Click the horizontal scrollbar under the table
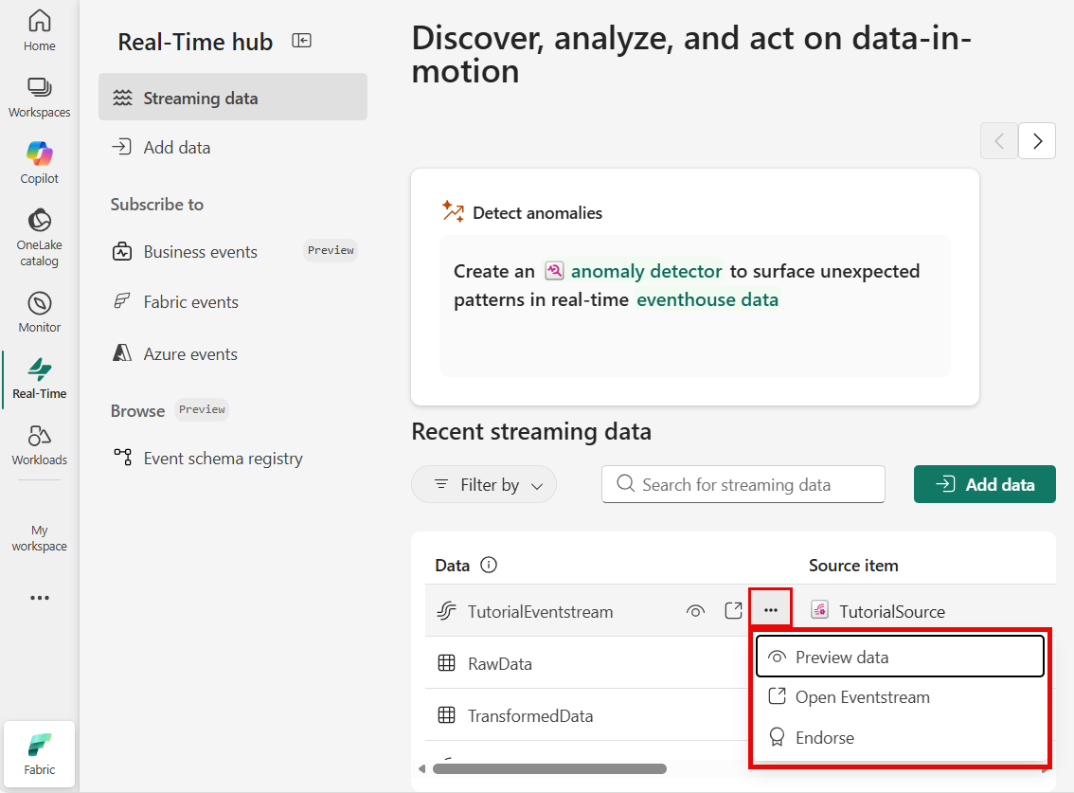 [x=549, y=768]
